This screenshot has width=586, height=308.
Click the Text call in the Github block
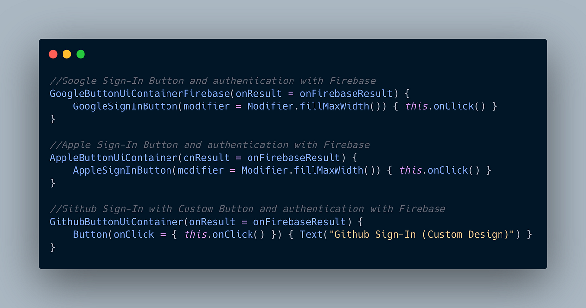pyautogui.click(x=311, y=234)
